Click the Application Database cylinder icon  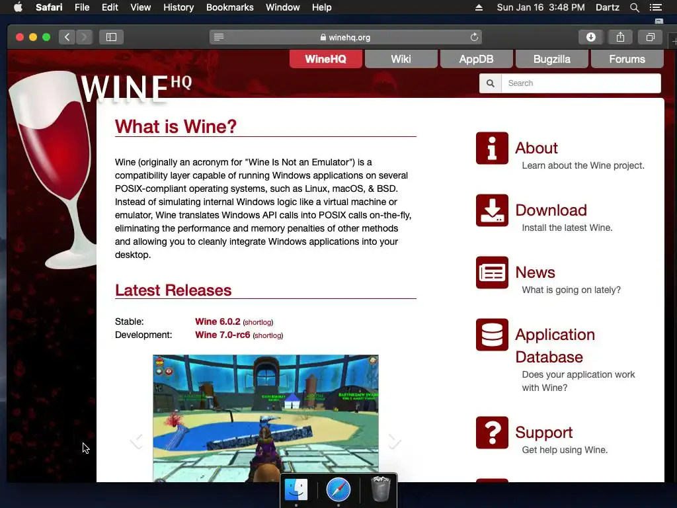[492, 335]
